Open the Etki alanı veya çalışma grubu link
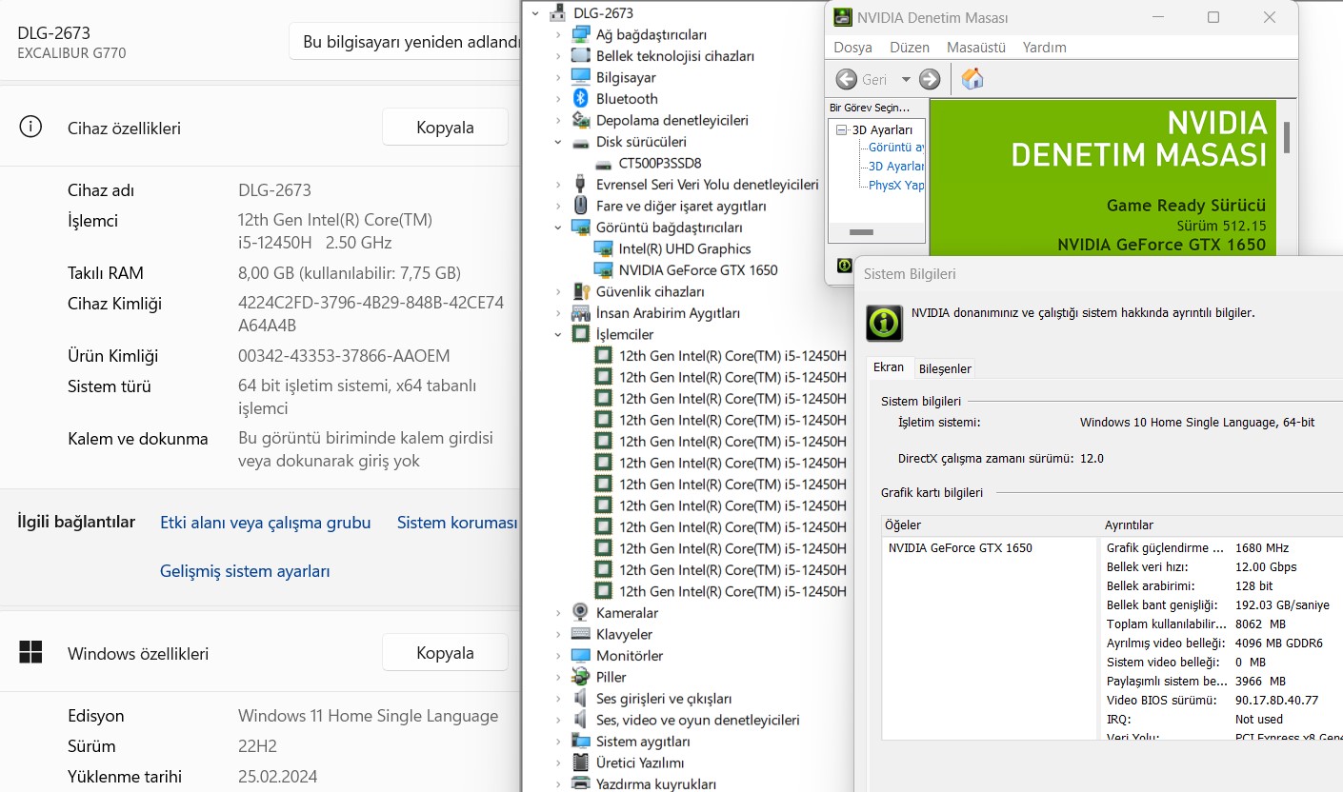 [266, 523]
